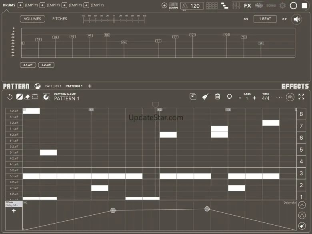Image resolution: width=312 pixels, height=234 pixels.
Task: Toggle the record circle button
Action: click(x=294, y=6)
